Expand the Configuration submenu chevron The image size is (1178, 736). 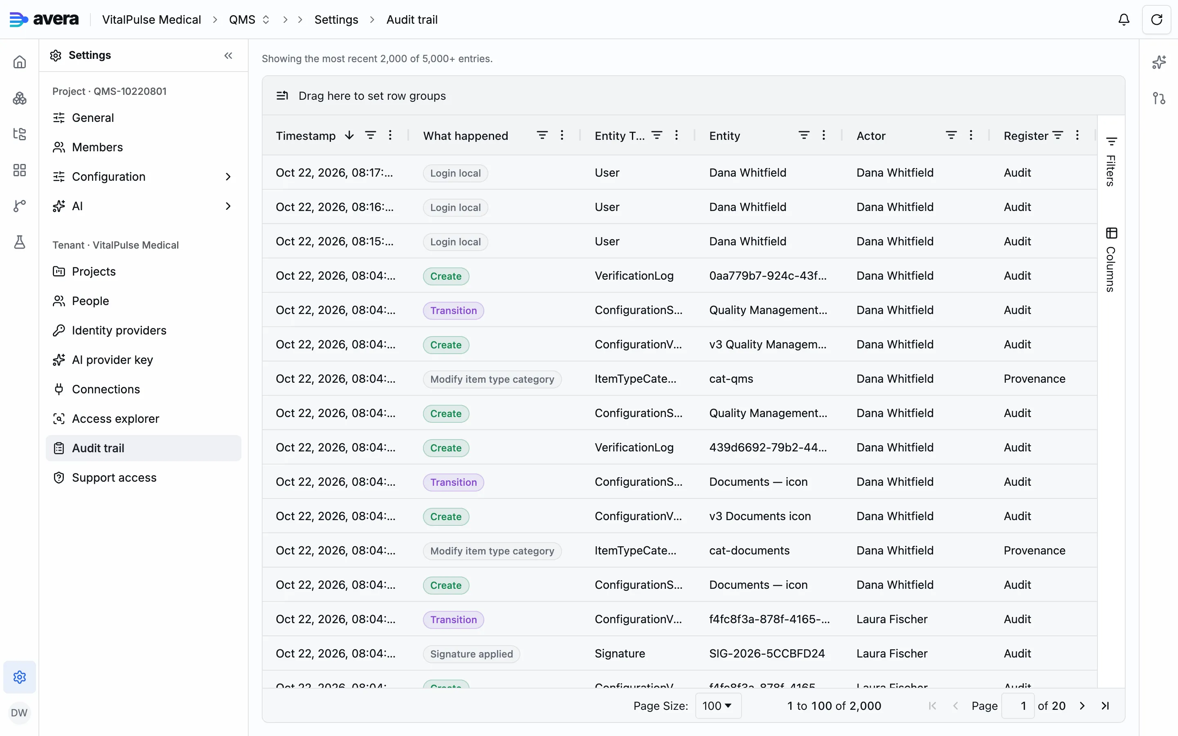(228, 177)
